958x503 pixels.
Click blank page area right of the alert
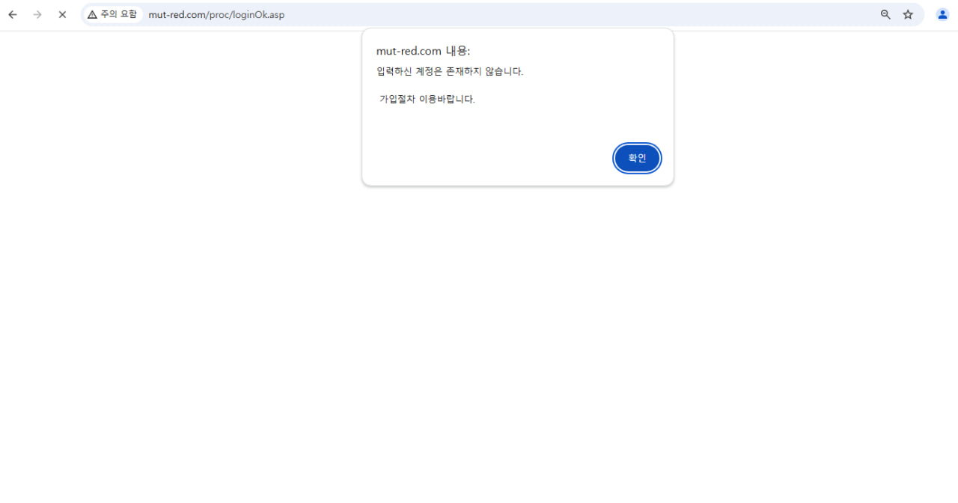point(808,150)
